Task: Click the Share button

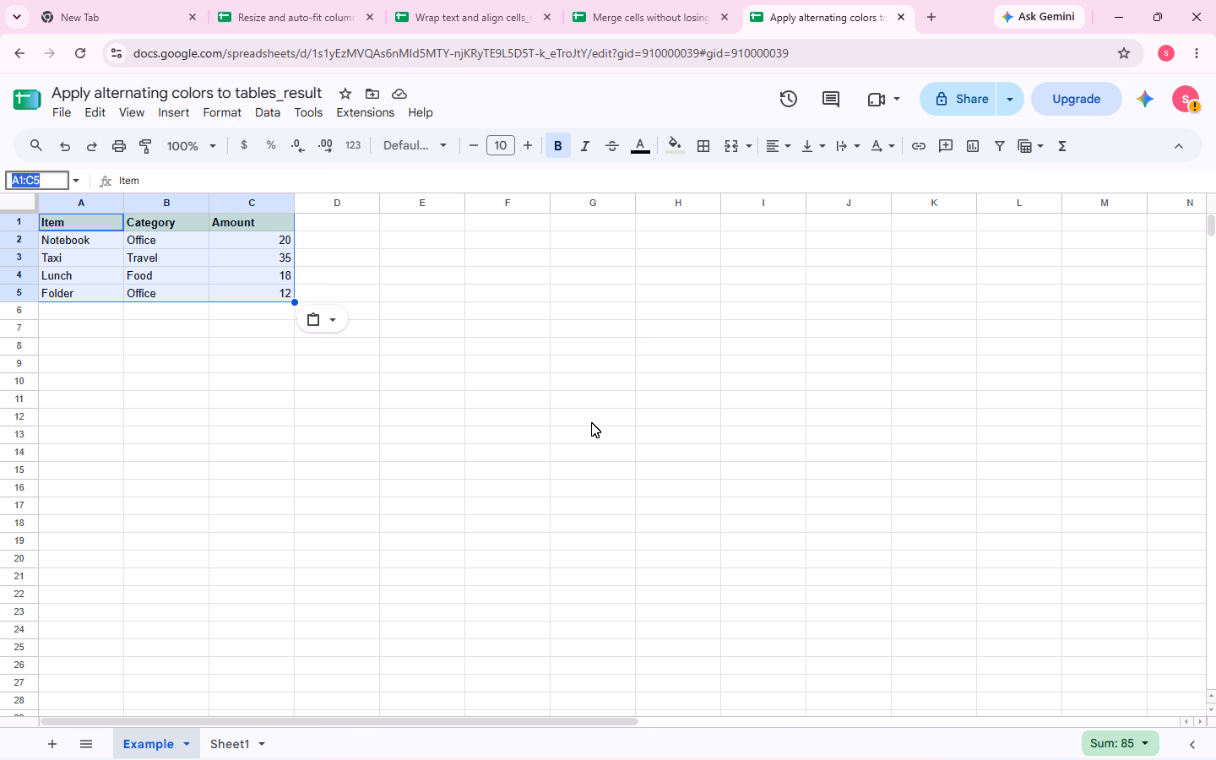Action: tap(959, 99)
